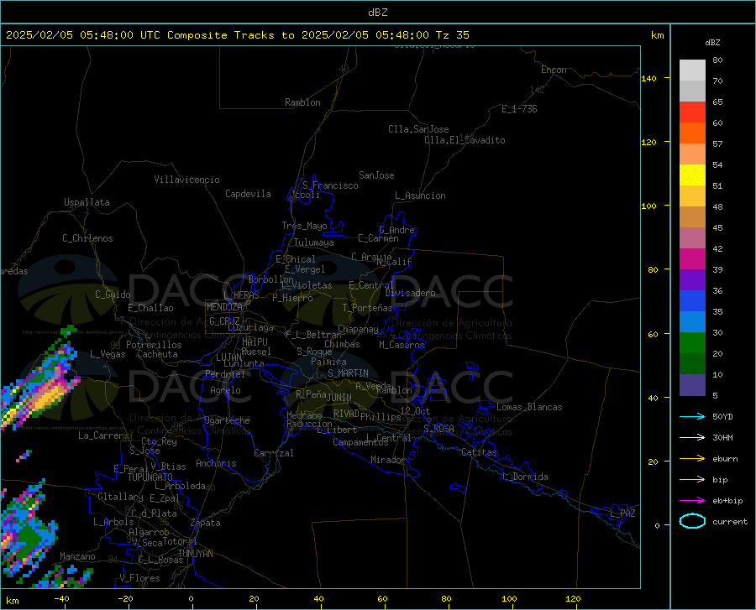Click the L_Asuncion map label
Image resolution: width=756 pixels, height=610 pixels.
[x=420, y=196]
